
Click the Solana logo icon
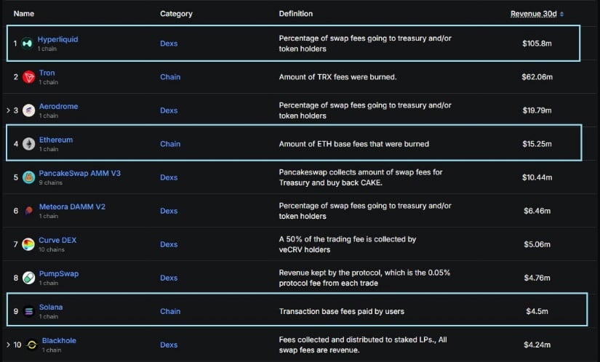click(x=28, y=312)
